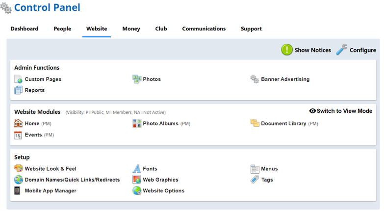
Task: Open the Reports icon
Action: pyautogui.click(x=18, y=90)
